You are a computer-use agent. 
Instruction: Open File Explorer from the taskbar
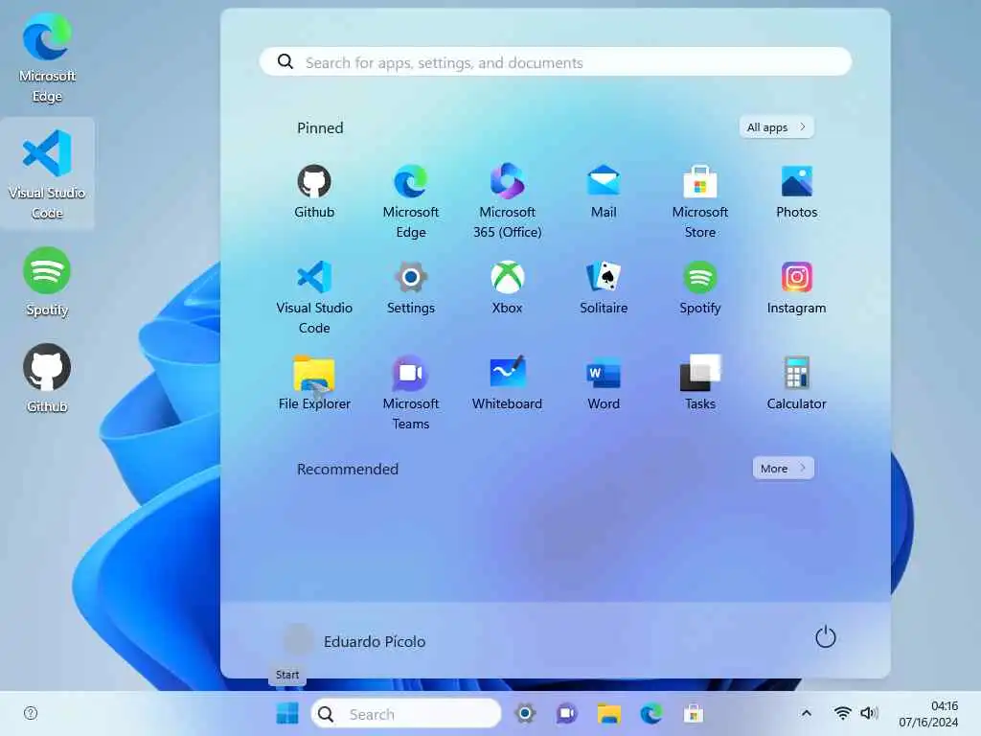[x=608, y=713]
